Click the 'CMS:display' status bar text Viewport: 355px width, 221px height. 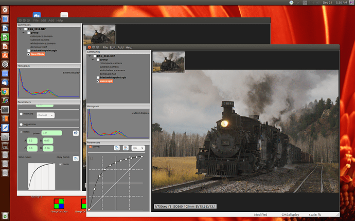click(x=290, y=215)
